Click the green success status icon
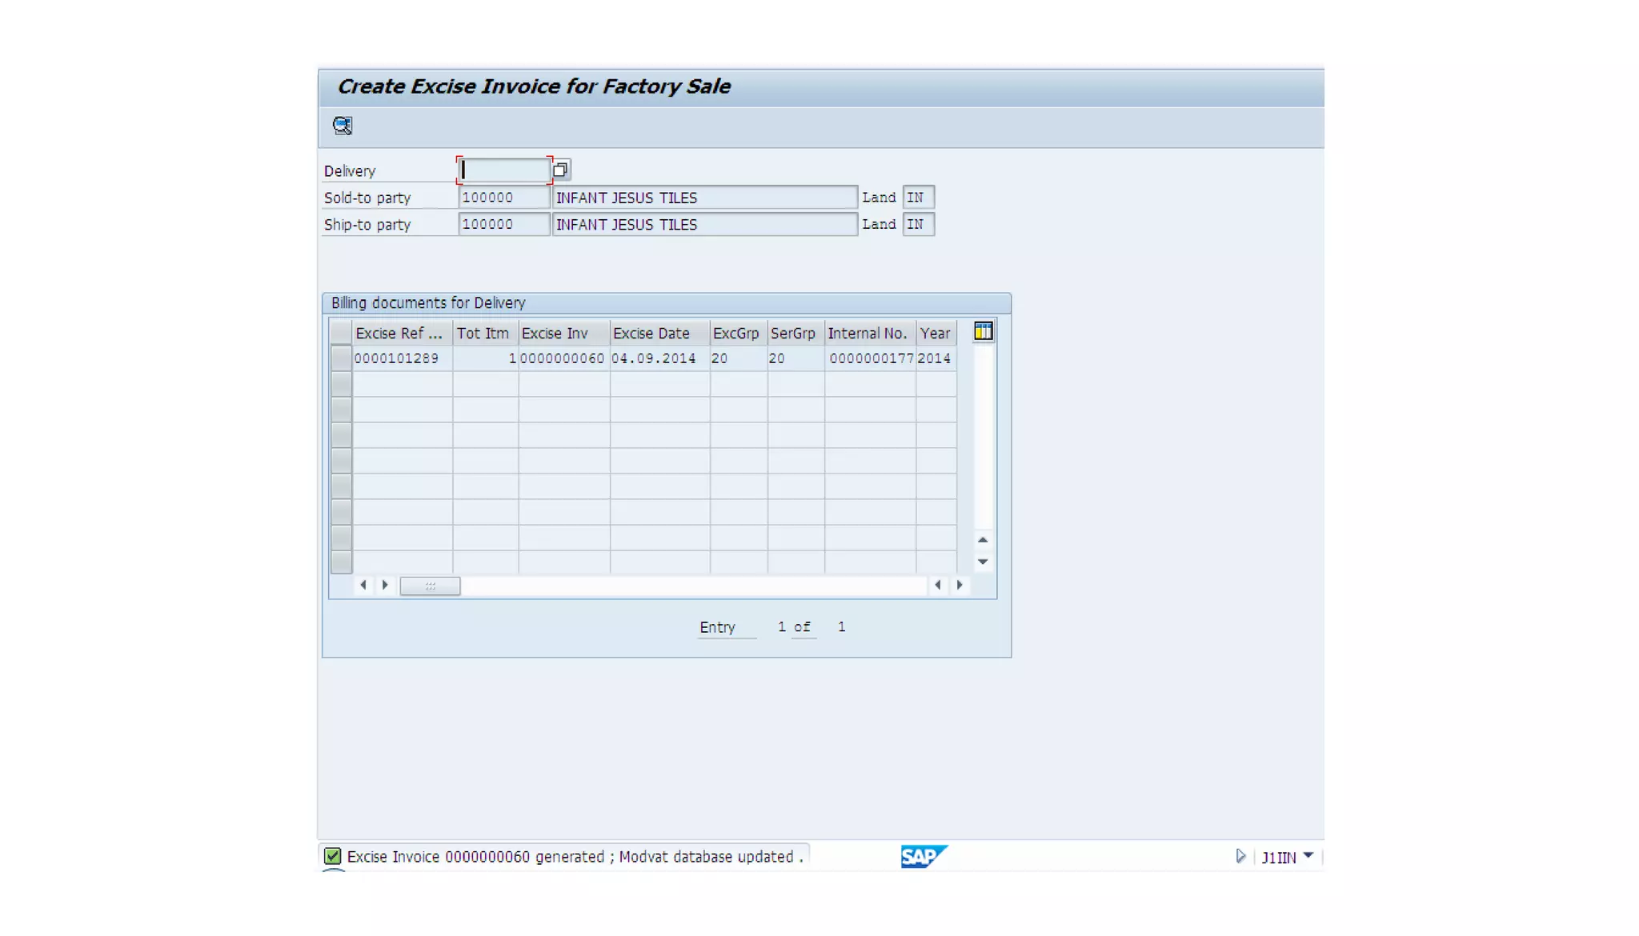This screenshot has height=936, width=1639. coord(333,856)
